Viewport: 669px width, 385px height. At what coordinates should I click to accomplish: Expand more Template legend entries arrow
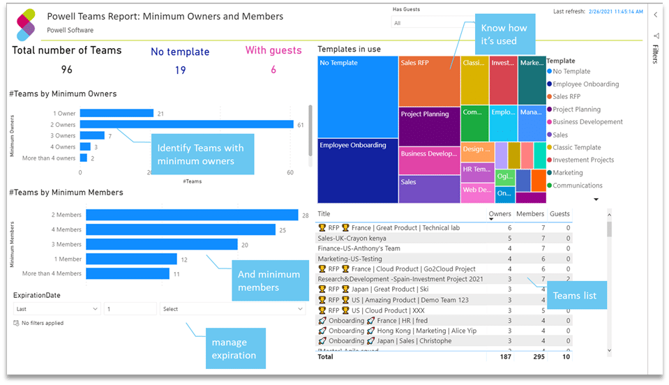(596, 199)
